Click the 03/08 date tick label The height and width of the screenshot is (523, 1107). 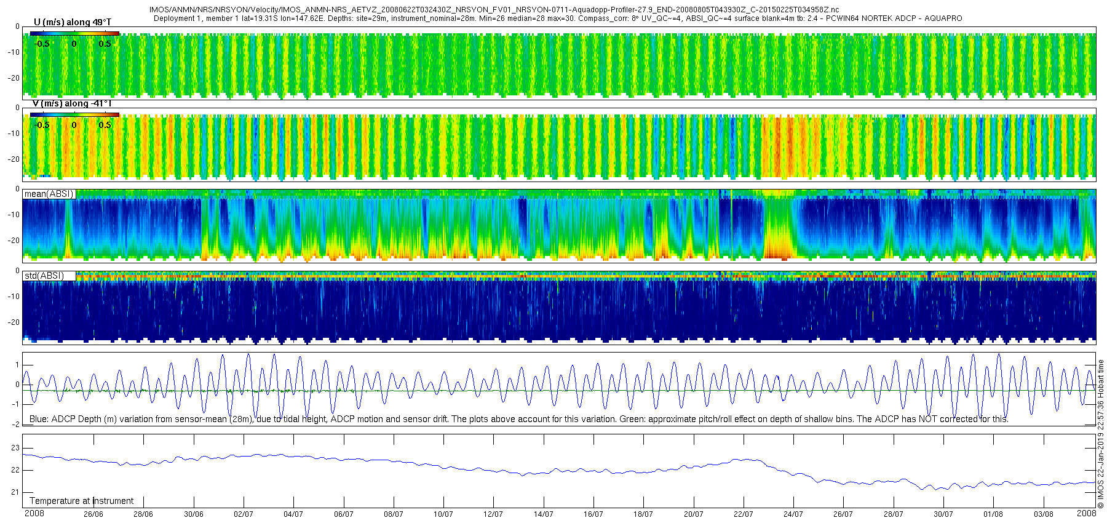pyautogui.click(x=1043, y=514)
